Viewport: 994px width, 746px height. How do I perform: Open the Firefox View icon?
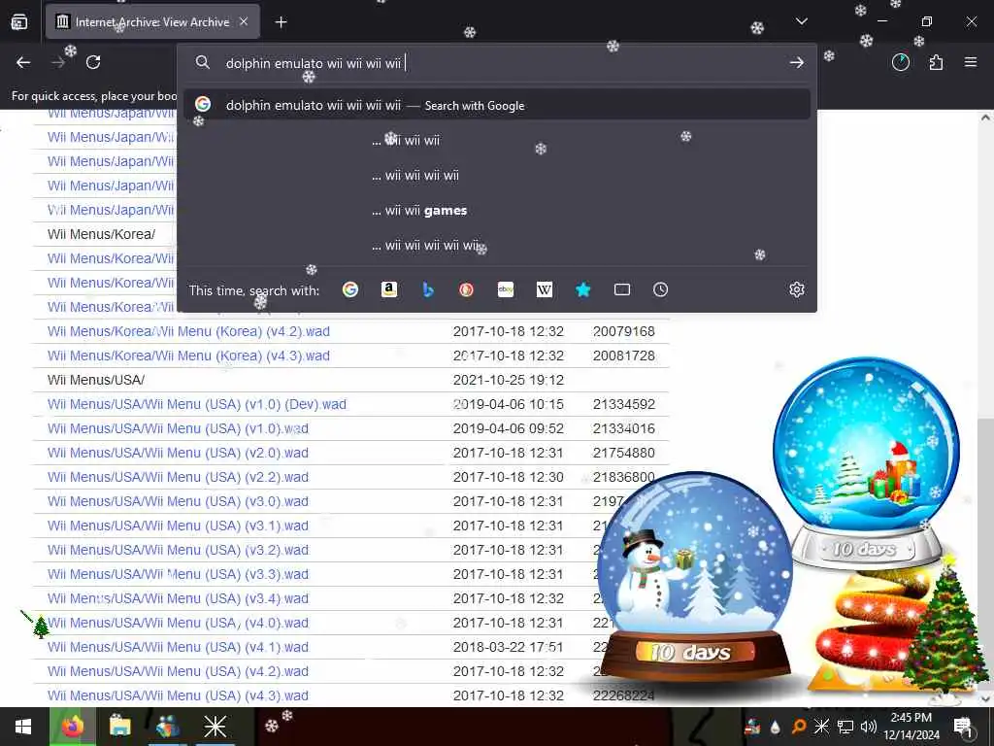[x=19, y=22]
